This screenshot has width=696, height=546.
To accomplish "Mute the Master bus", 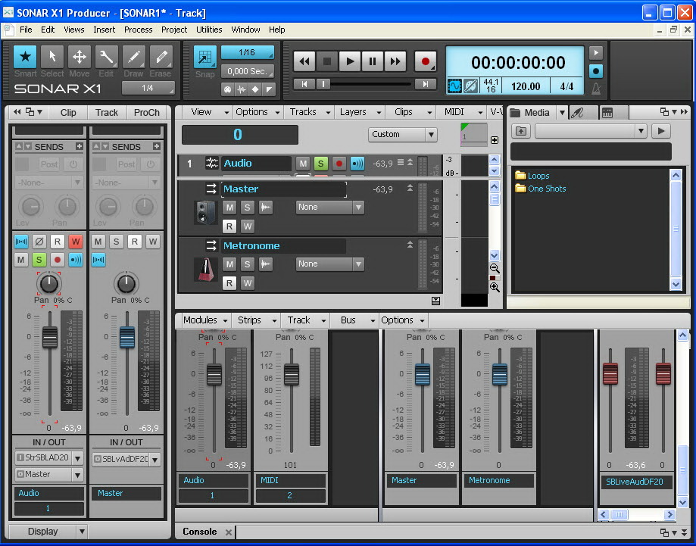I will tap(229, 207).
